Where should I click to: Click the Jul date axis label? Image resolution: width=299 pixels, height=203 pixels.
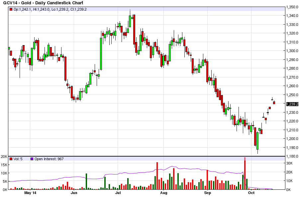118,193
